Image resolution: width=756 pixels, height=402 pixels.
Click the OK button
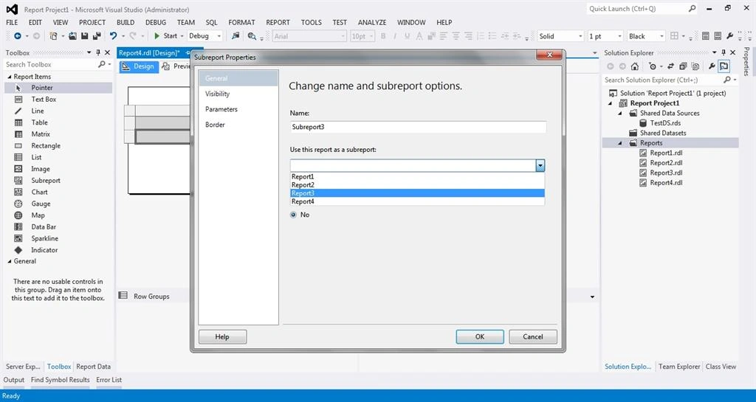[x=480, y=336]
